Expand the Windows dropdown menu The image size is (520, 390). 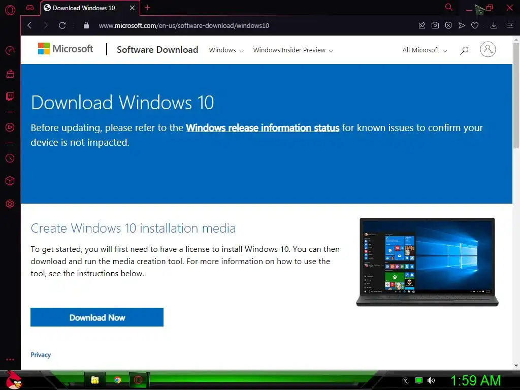(x=226, y=50)
